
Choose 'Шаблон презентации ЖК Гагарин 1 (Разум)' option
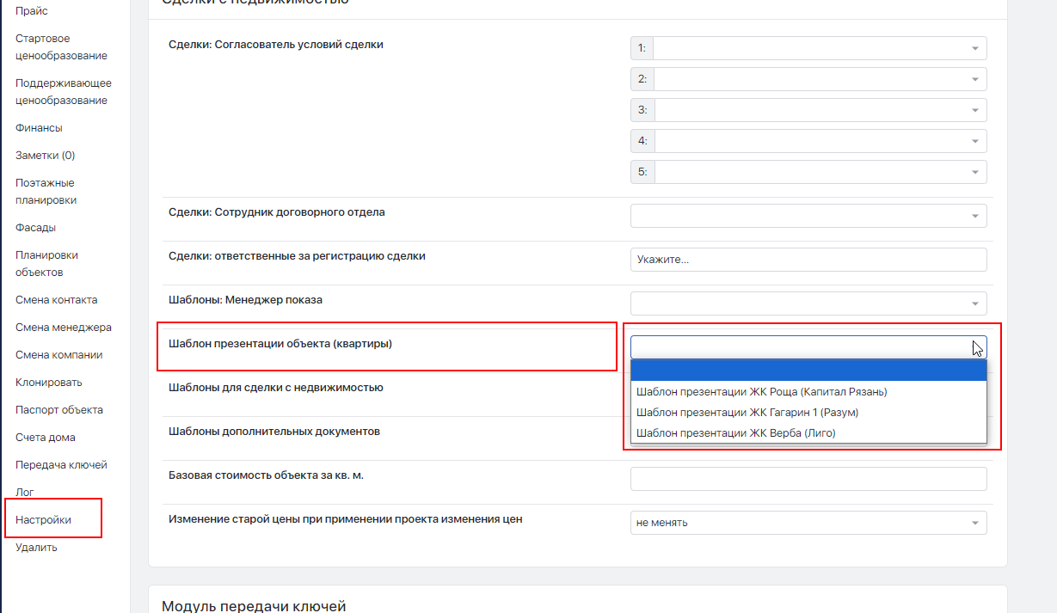pyautogui.click(x=747, y=413)
